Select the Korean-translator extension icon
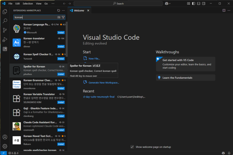This screenshot has width=233, height=155. (x=17, y=42)
